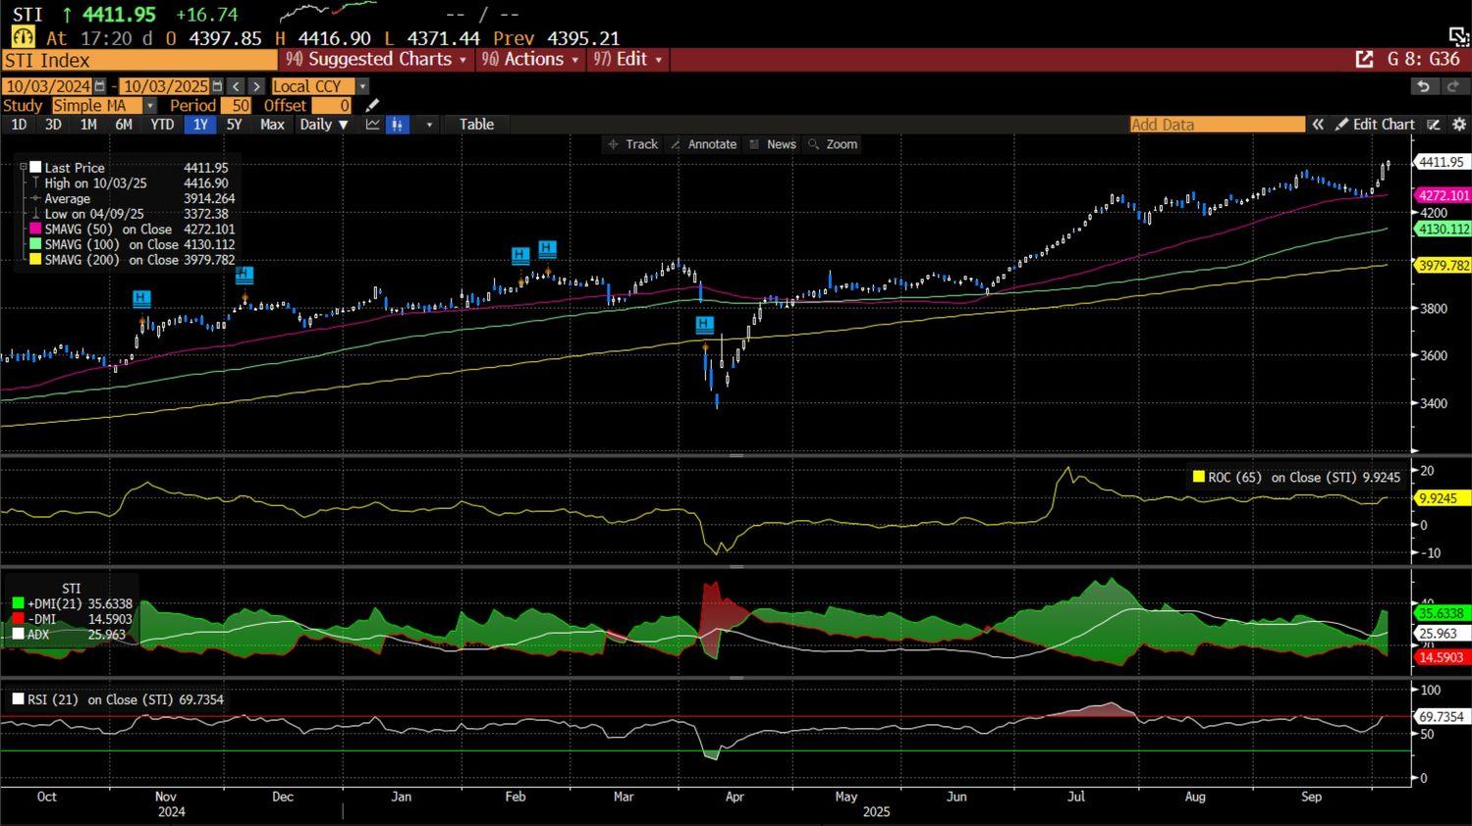Screen dimensions: 1472x826
Task: Open the start date calendar picker icon
Action: click(x=99, y=86)
